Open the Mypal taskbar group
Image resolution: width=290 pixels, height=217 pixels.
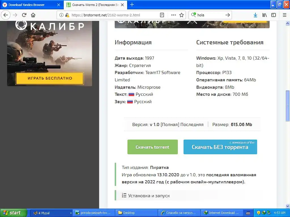51,213
